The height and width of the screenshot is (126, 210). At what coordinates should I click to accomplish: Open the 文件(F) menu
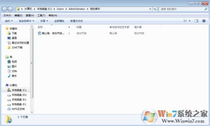(x=7, y=15)
